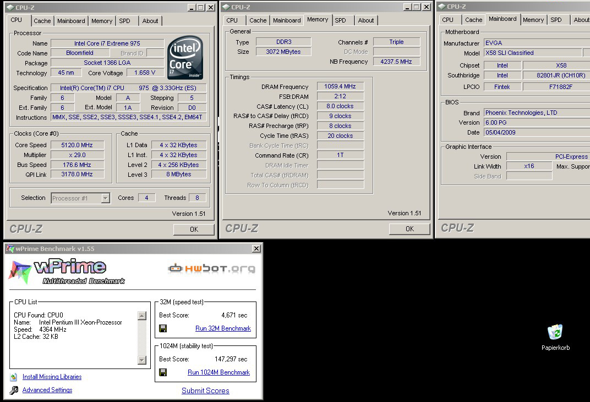Click OK in the first CPU-Z window
The height and width of the screenshot is (402, 590).
194,230
